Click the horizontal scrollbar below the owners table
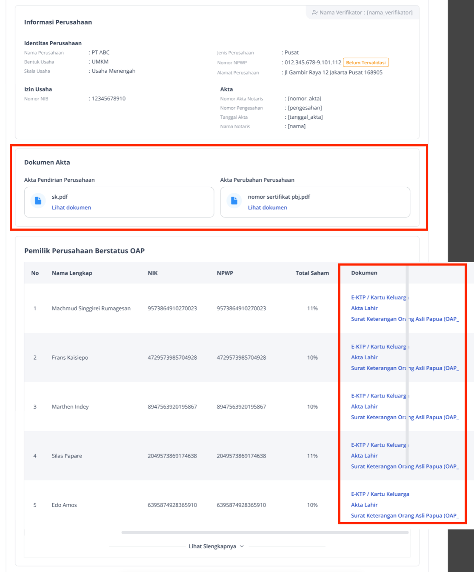 [265, 532]
